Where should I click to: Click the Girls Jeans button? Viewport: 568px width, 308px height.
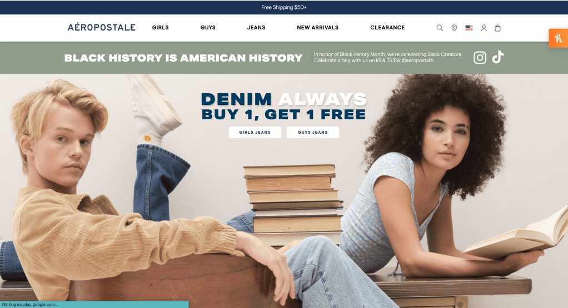tap(255, 132)
